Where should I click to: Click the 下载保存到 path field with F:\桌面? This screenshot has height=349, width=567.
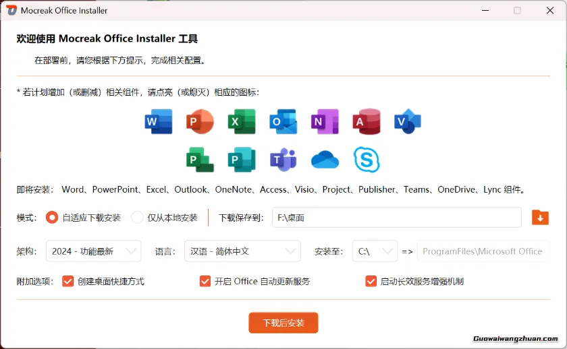click(x=397, y=217)
